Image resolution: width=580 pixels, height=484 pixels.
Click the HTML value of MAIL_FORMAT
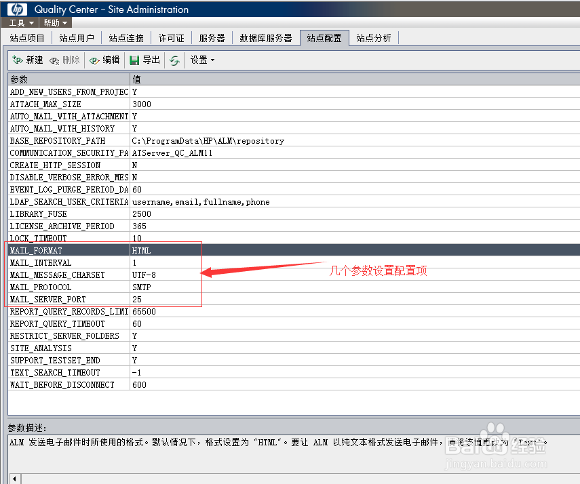click(141, 251)
